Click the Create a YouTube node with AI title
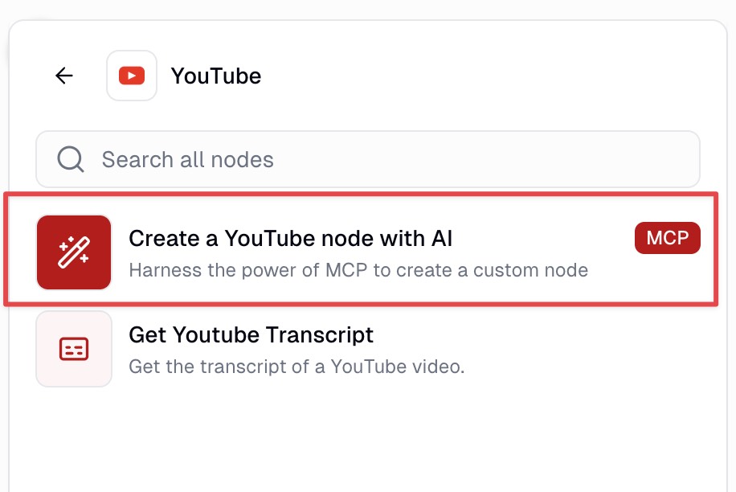 click(x=291, y=238)
